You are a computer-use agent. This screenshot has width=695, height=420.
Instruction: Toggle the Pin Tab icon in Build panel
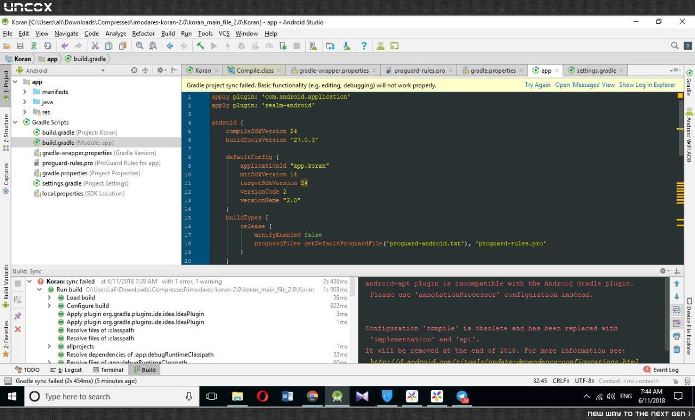pos(17,316)
